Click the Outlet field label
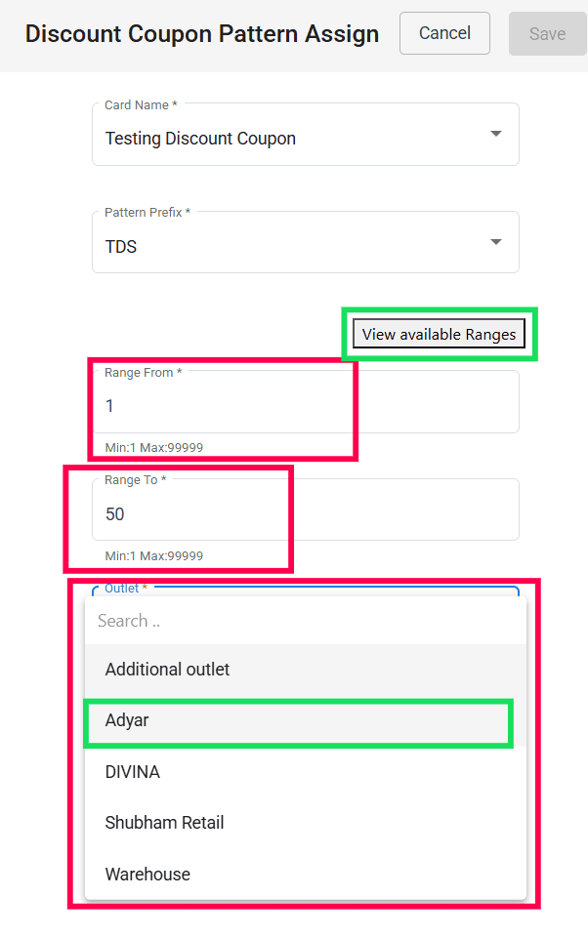588x938 pixels. 125,589
